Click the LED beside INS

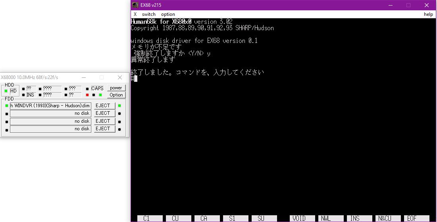pos(23,95)
